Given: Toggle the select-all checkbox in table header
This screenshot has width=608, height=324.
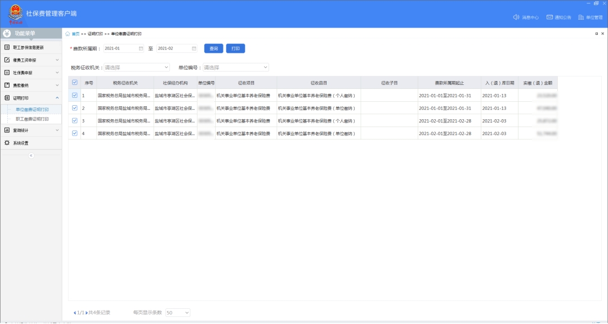Looking at the screenshot, I should pos(75,83).
